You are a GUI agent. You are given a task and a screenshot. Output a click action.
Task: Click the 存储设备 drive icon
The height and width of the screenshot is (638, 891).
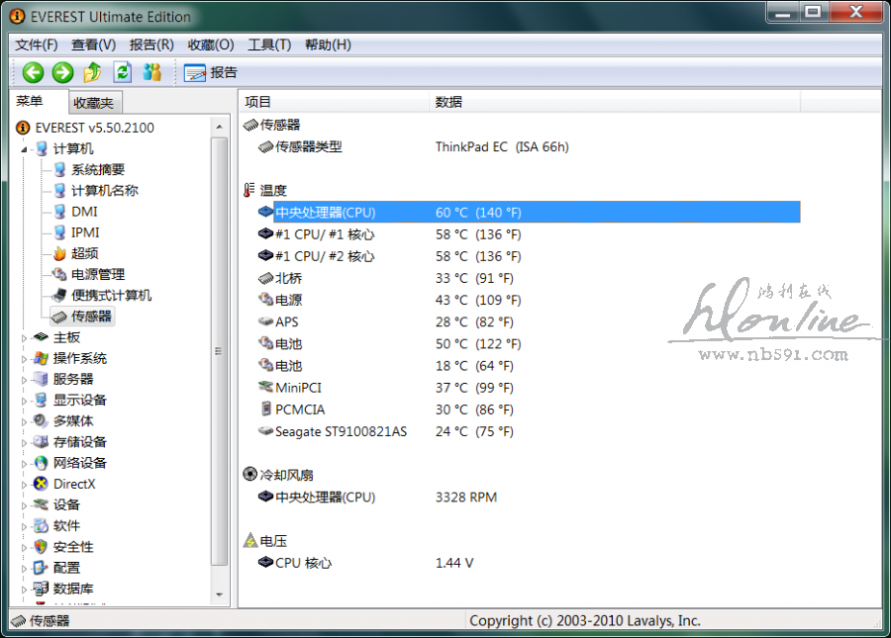tap(41, 441)
